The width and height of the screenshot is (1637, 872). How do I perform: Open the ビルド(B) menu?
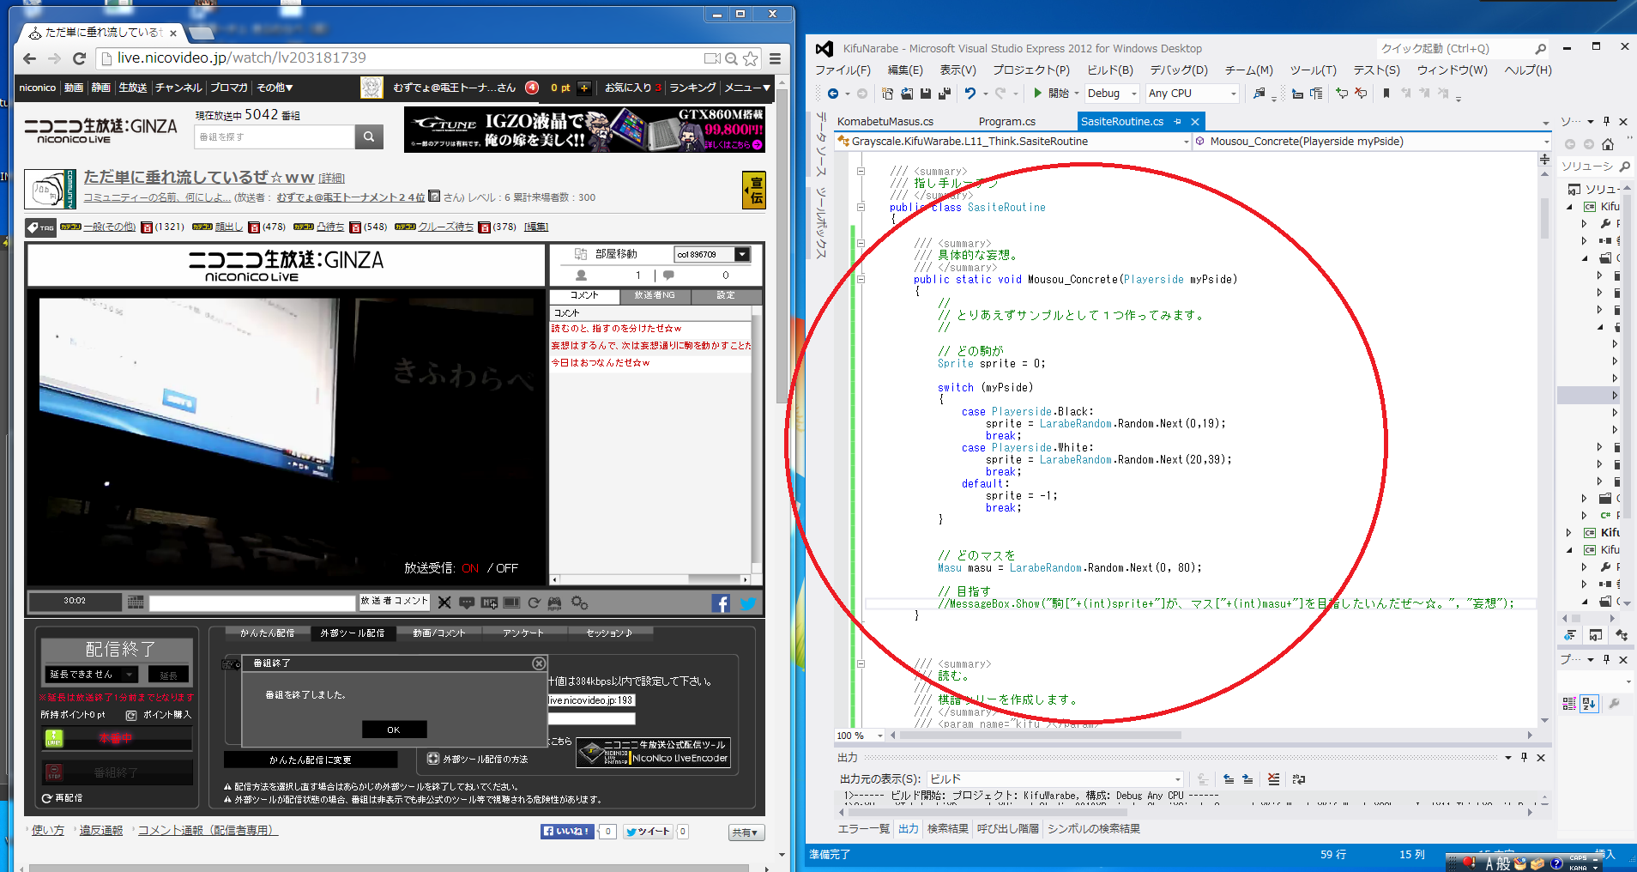(1109, 70)
